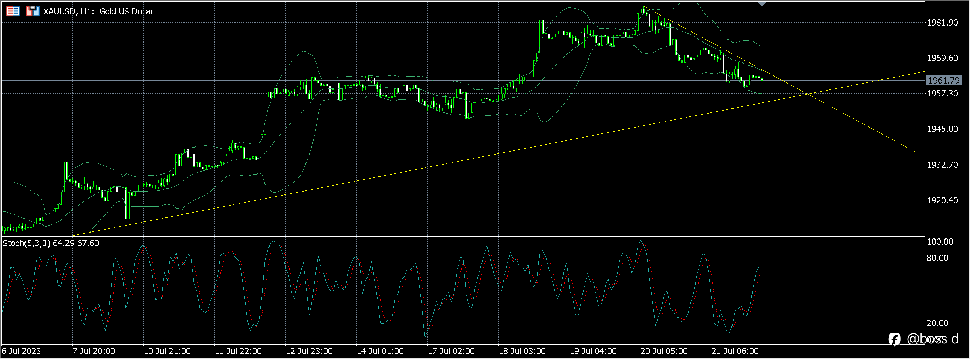Click the 1957.30 price scale value

coord(942,94)
